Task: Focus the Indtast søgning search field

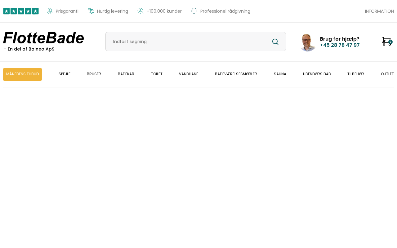Action: (x=196, y=42)
